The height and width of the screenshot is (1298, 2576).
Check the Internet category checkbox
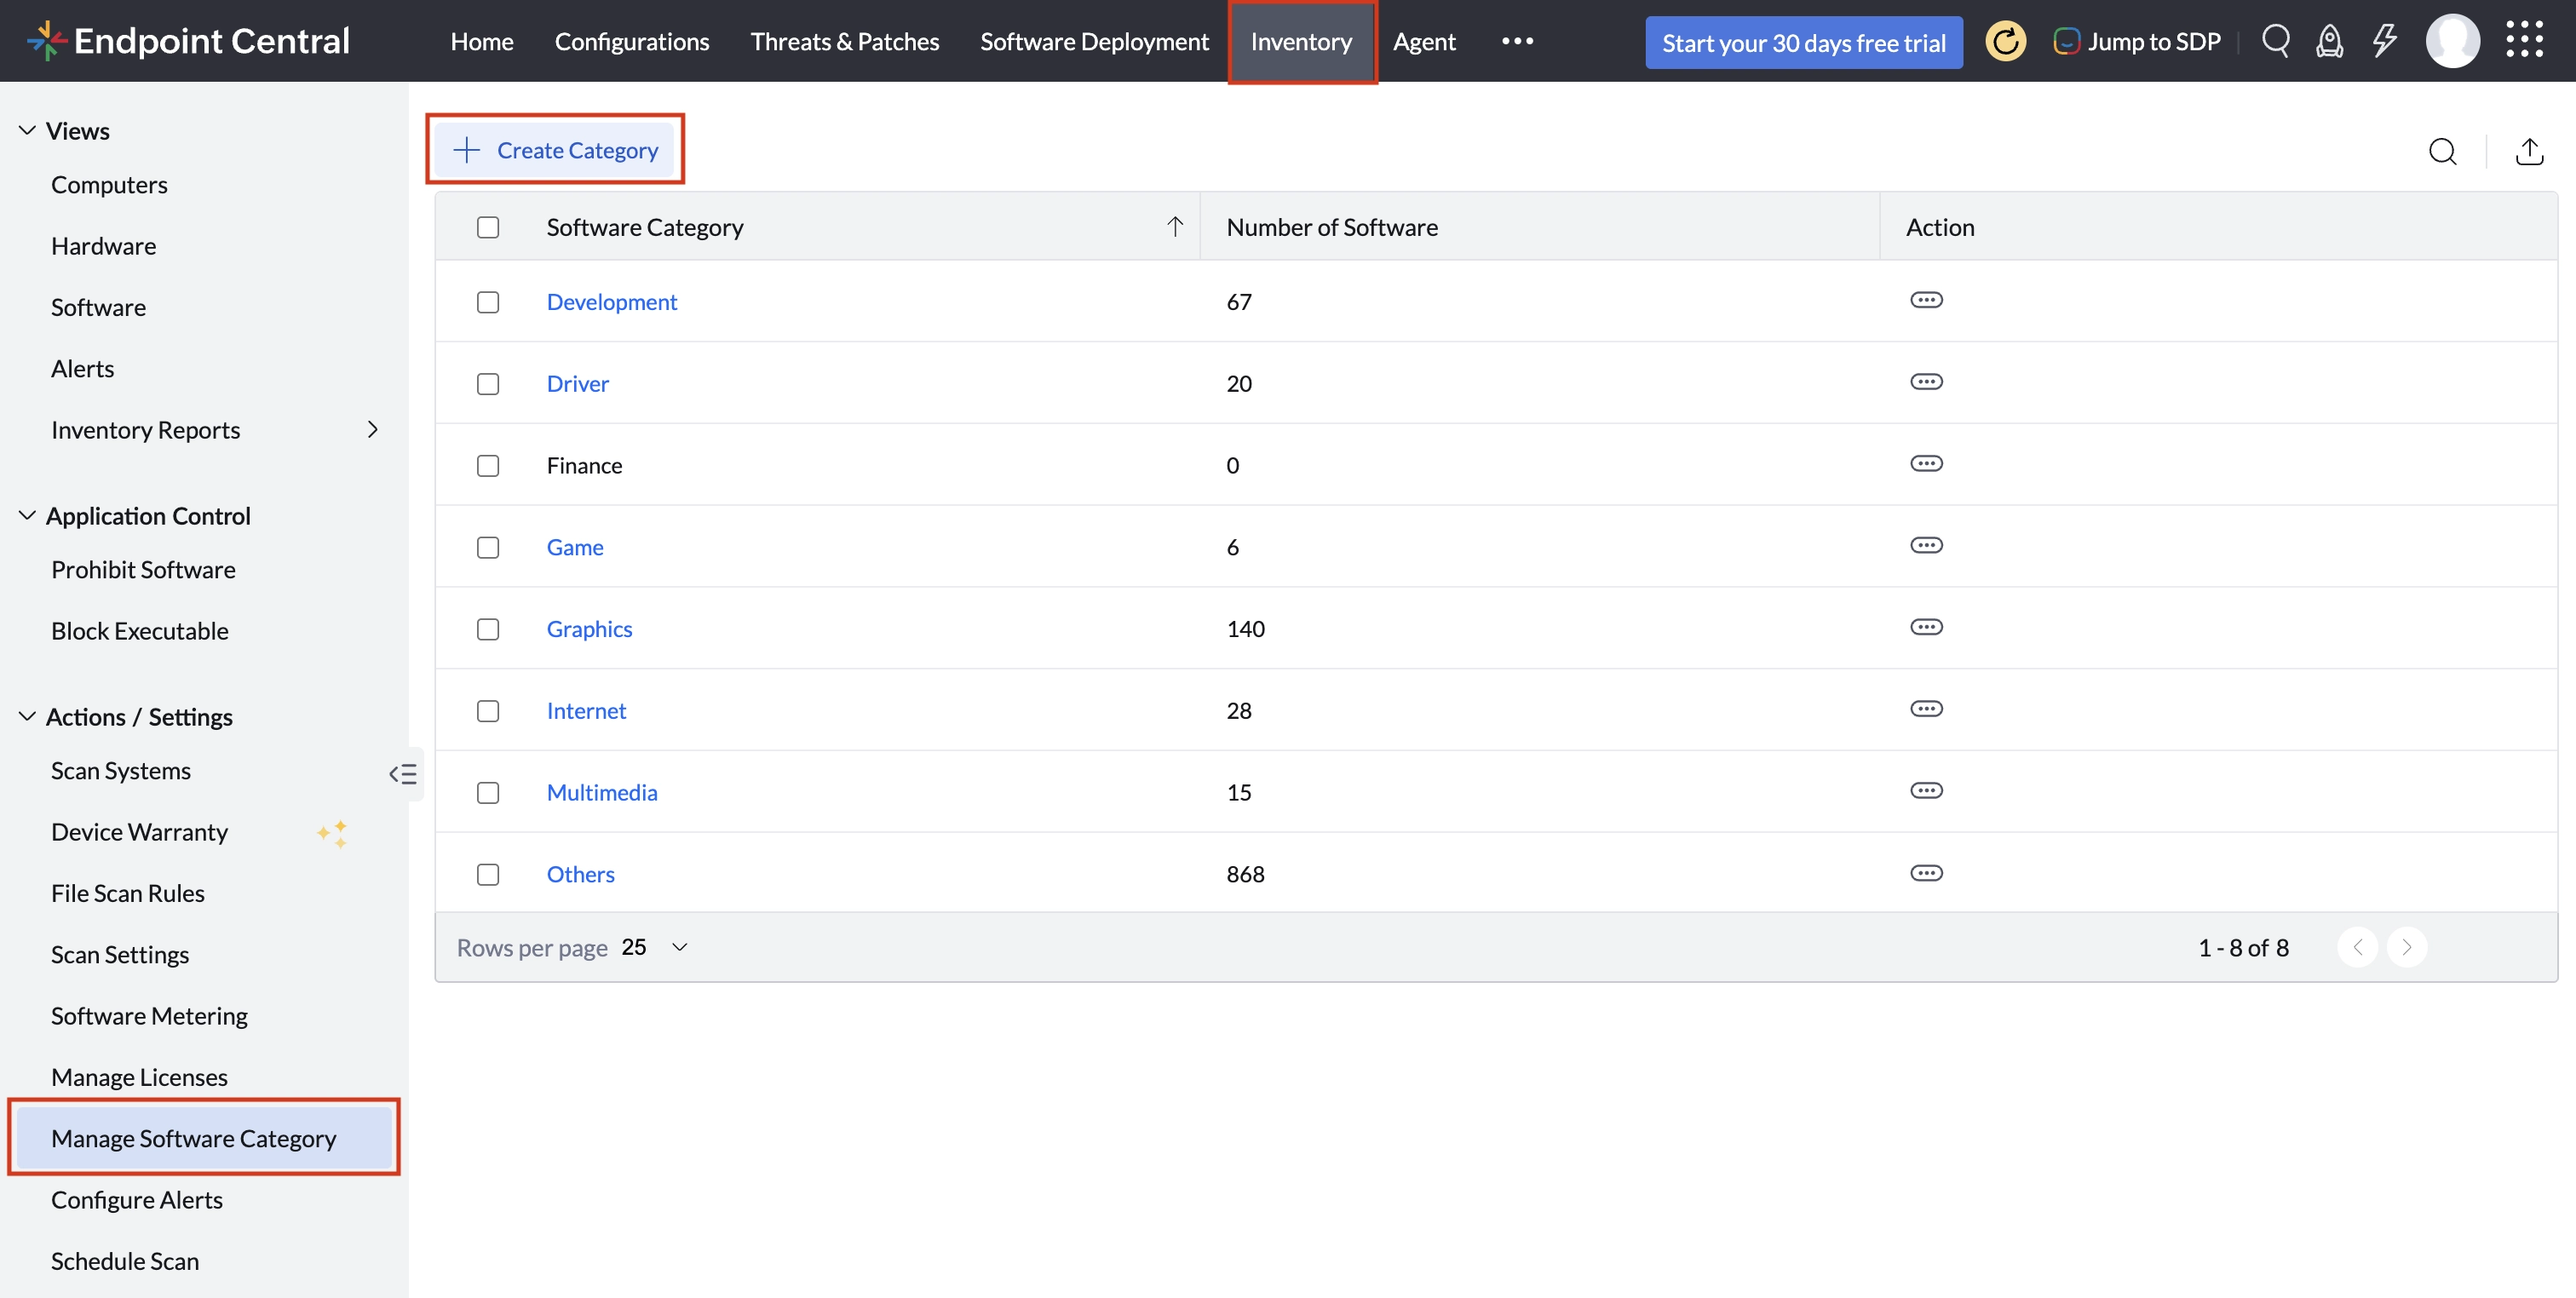(x=488, y=711)
